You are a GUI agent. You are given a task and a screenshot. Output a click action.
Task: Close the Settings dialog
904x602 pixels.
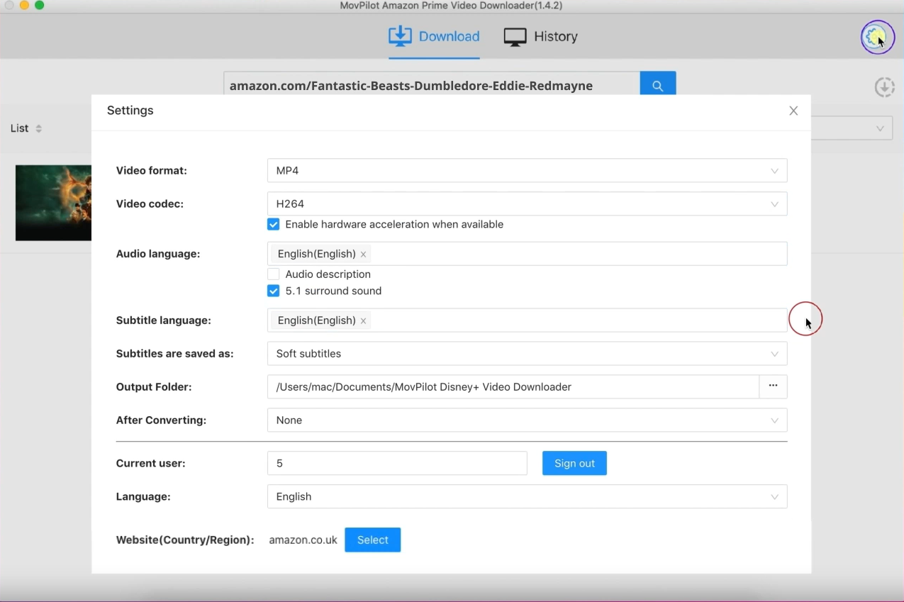793,111
